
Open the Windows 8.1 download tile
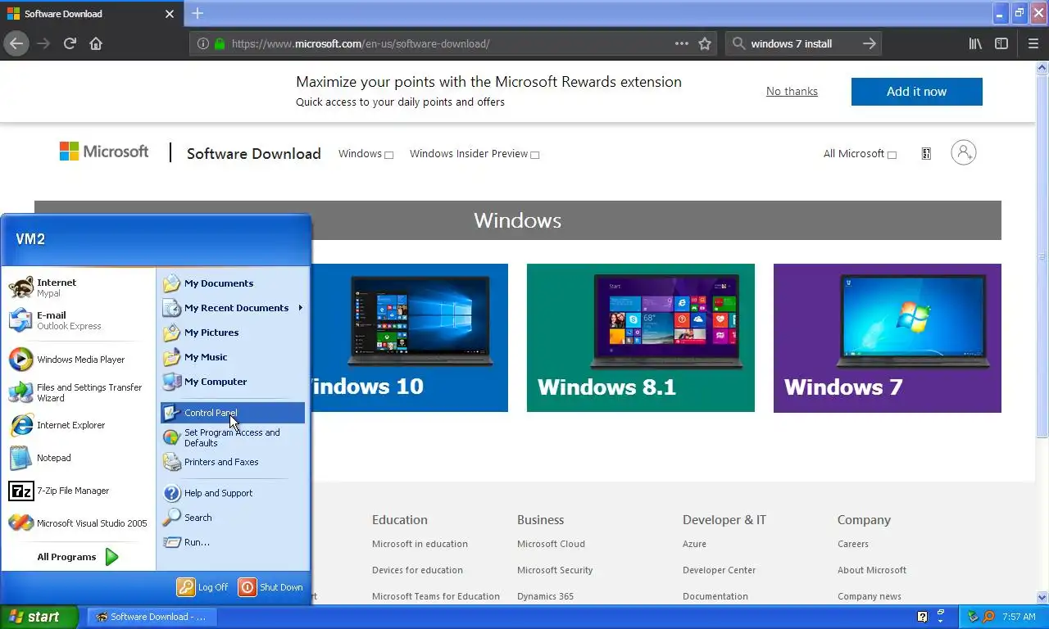click(x=641, y=337)
